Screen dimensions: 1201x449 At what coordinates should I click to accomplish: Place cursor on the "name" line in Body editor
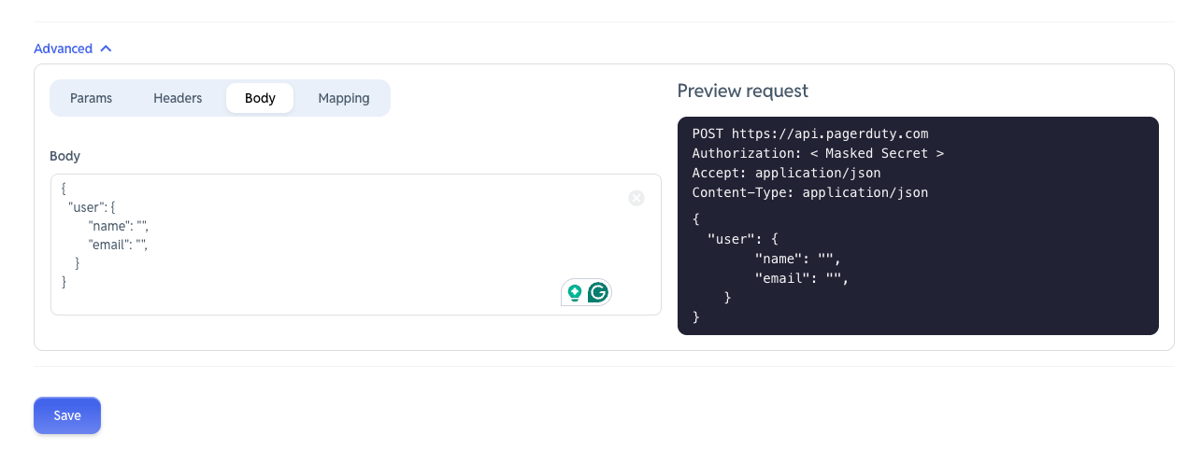pyautogui.click(x=119, y=226)
